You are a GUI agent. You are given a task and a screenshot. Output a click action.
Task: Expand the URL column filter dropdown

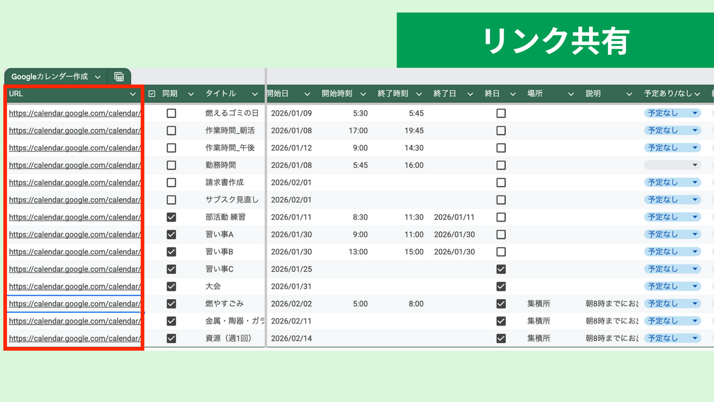(x=133, y=94)
